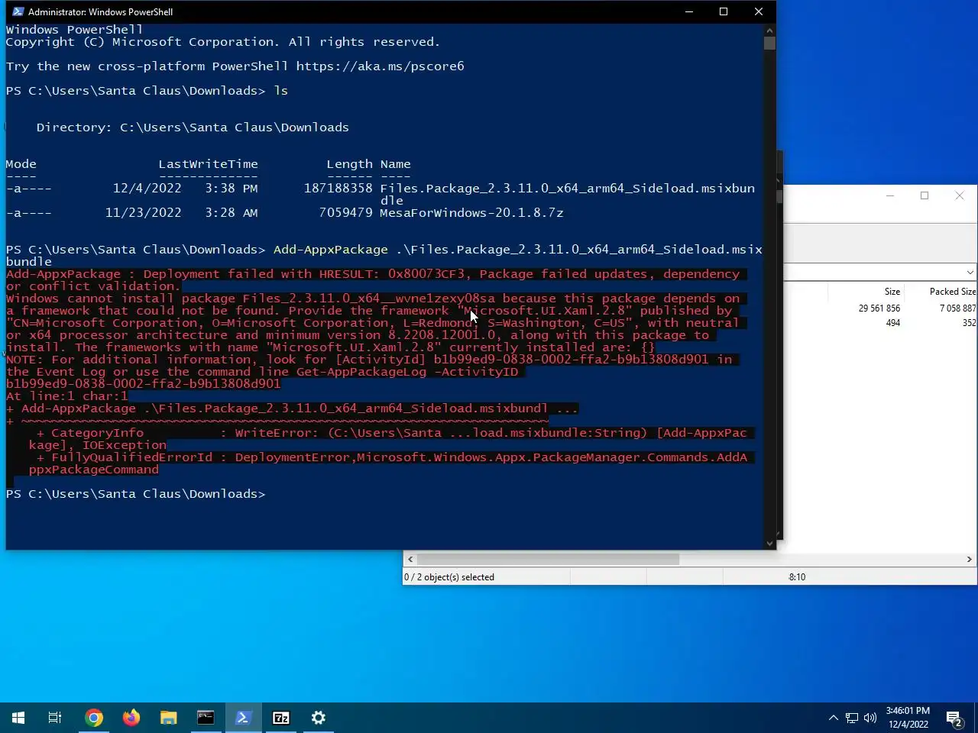978x733 pixels.
Task: Click the 7-Zip horizontal scrollbar thumb
Action: 548,560
